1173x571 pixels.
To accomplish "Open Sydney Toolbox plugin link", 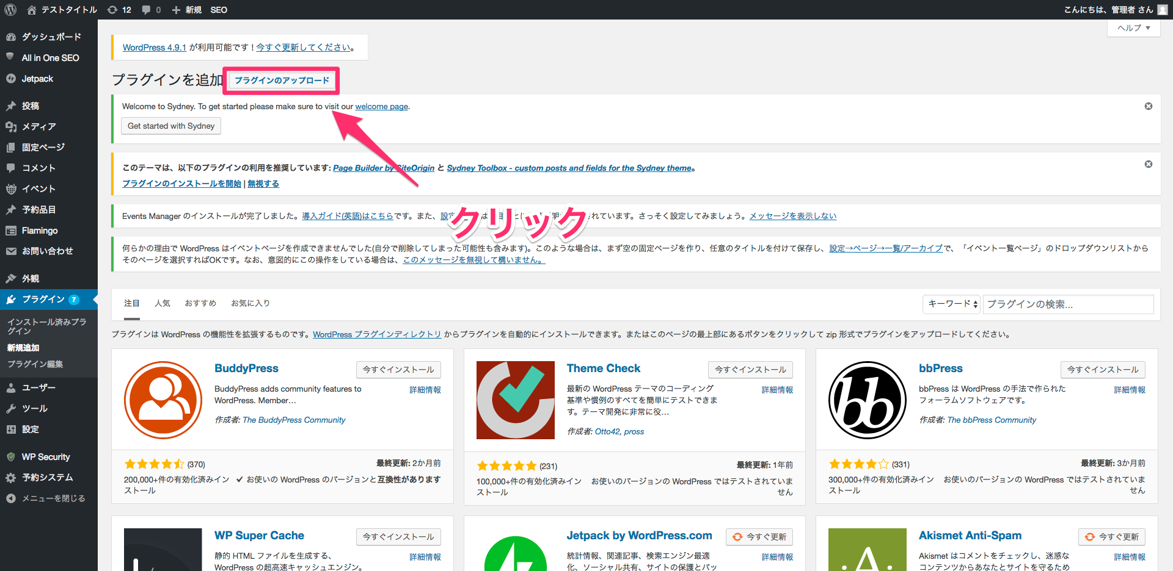I will [x=569, y=168].
